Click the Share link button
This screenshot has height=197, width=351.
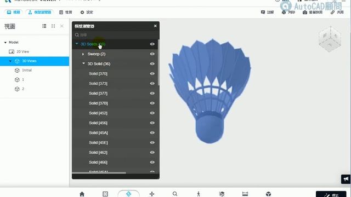(x=337, y=12)
